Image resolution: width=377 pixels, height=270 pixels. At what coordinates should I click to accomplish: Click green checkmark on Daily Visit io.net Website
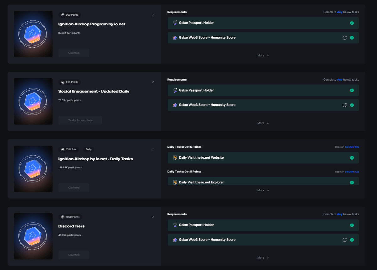[x=352, y=158]
